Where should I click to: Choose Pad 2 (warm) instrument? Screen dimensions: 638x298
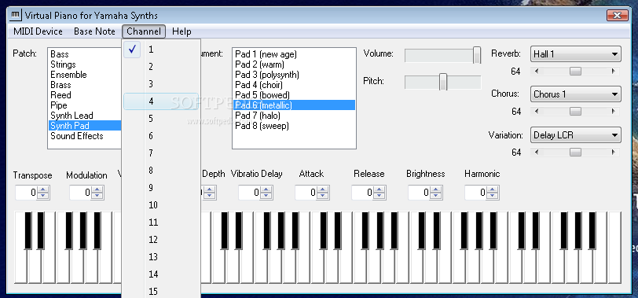(x=294, y=64)
